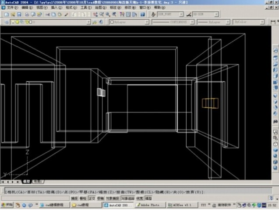
Task: Click the command line prompt area
Action: (131, 192)
